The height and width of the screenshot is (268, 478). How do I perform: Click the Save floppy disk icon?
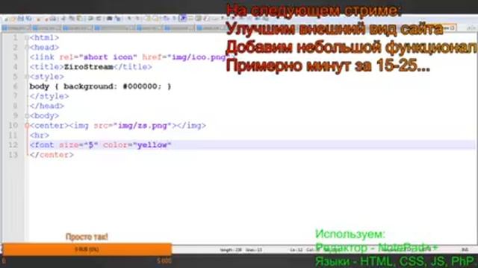pyautogui.click(x=21, y=19)
